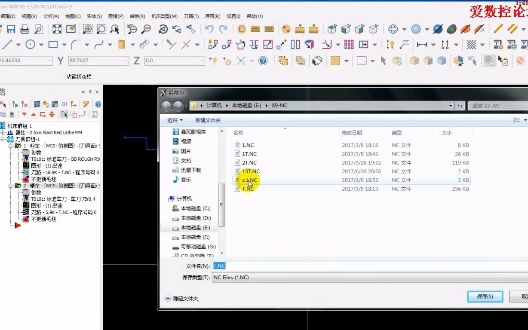Click the Undo arrow icon
Screen dimensions: 528x330
point(209,29)
